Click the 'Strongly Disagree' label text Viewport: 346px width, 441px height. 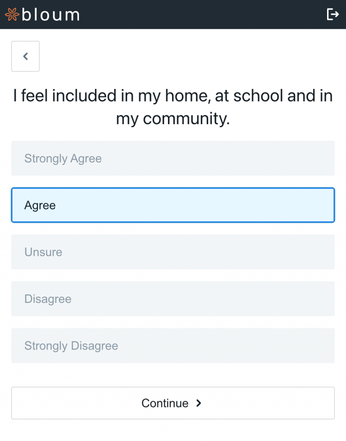point(71,346)
